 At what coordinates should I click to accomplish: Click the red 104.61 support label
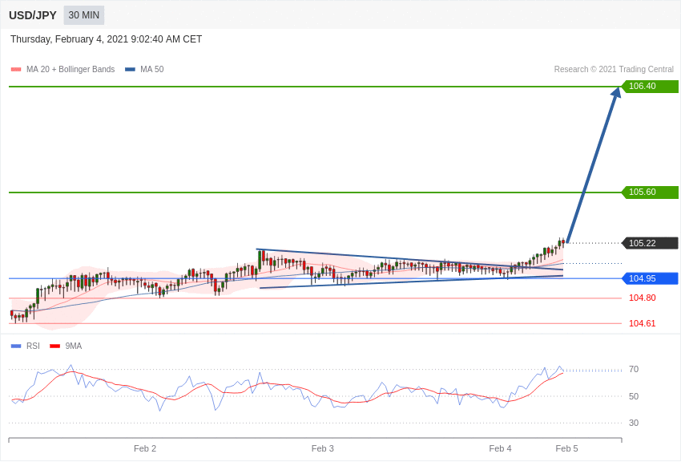pyautogui.click(x=642, y=323)
